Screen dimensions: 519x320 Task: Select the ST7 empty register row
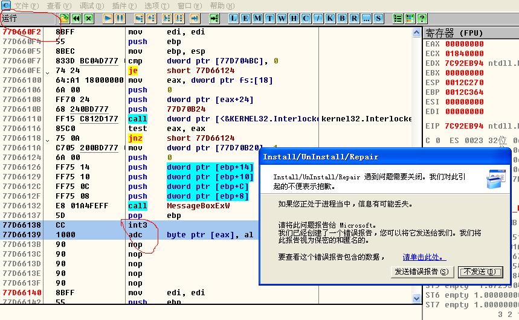point(472,305)
